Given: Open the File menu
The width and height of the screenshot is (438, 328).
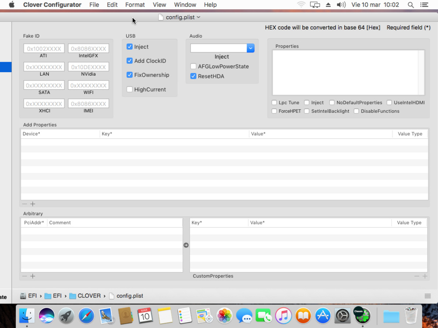Looking at the screenshot, I should [x=94, y=5].
